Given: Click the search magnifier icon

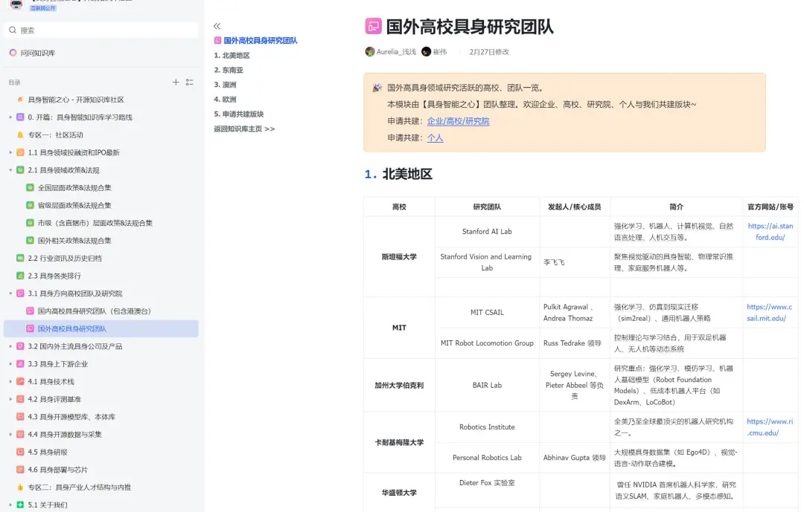Looking at the screenshot, I should (13, 30).
